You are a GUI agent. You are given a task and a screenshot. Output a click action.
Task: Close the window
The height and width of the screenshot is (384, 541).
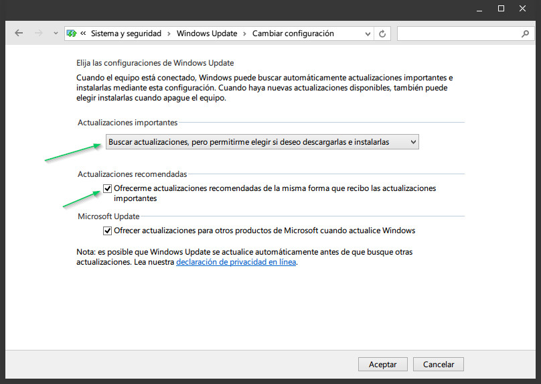tap(522, 9)
